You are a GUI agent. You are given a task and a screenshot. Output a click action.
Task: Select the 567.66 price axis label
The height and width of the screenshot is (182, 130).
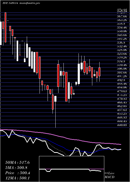pos(122,16)
